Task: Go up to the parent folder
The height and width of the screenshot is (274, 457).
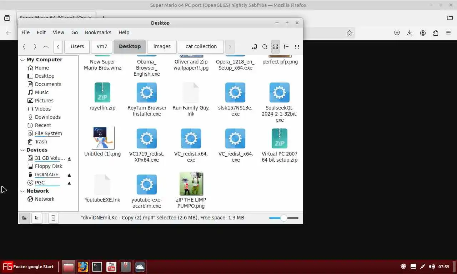Action: click(x=46, y=47)
